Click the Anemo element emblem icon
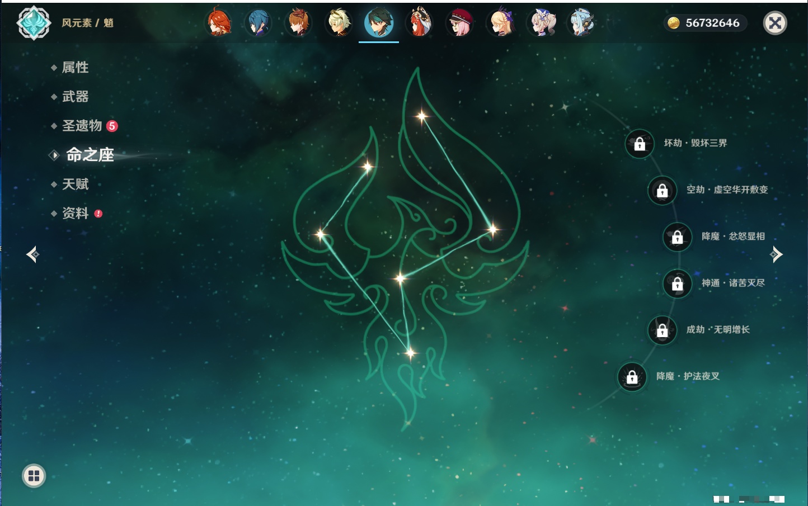Image resolution: width=808 pixels, height=506 pixels. tap(34, 23)
